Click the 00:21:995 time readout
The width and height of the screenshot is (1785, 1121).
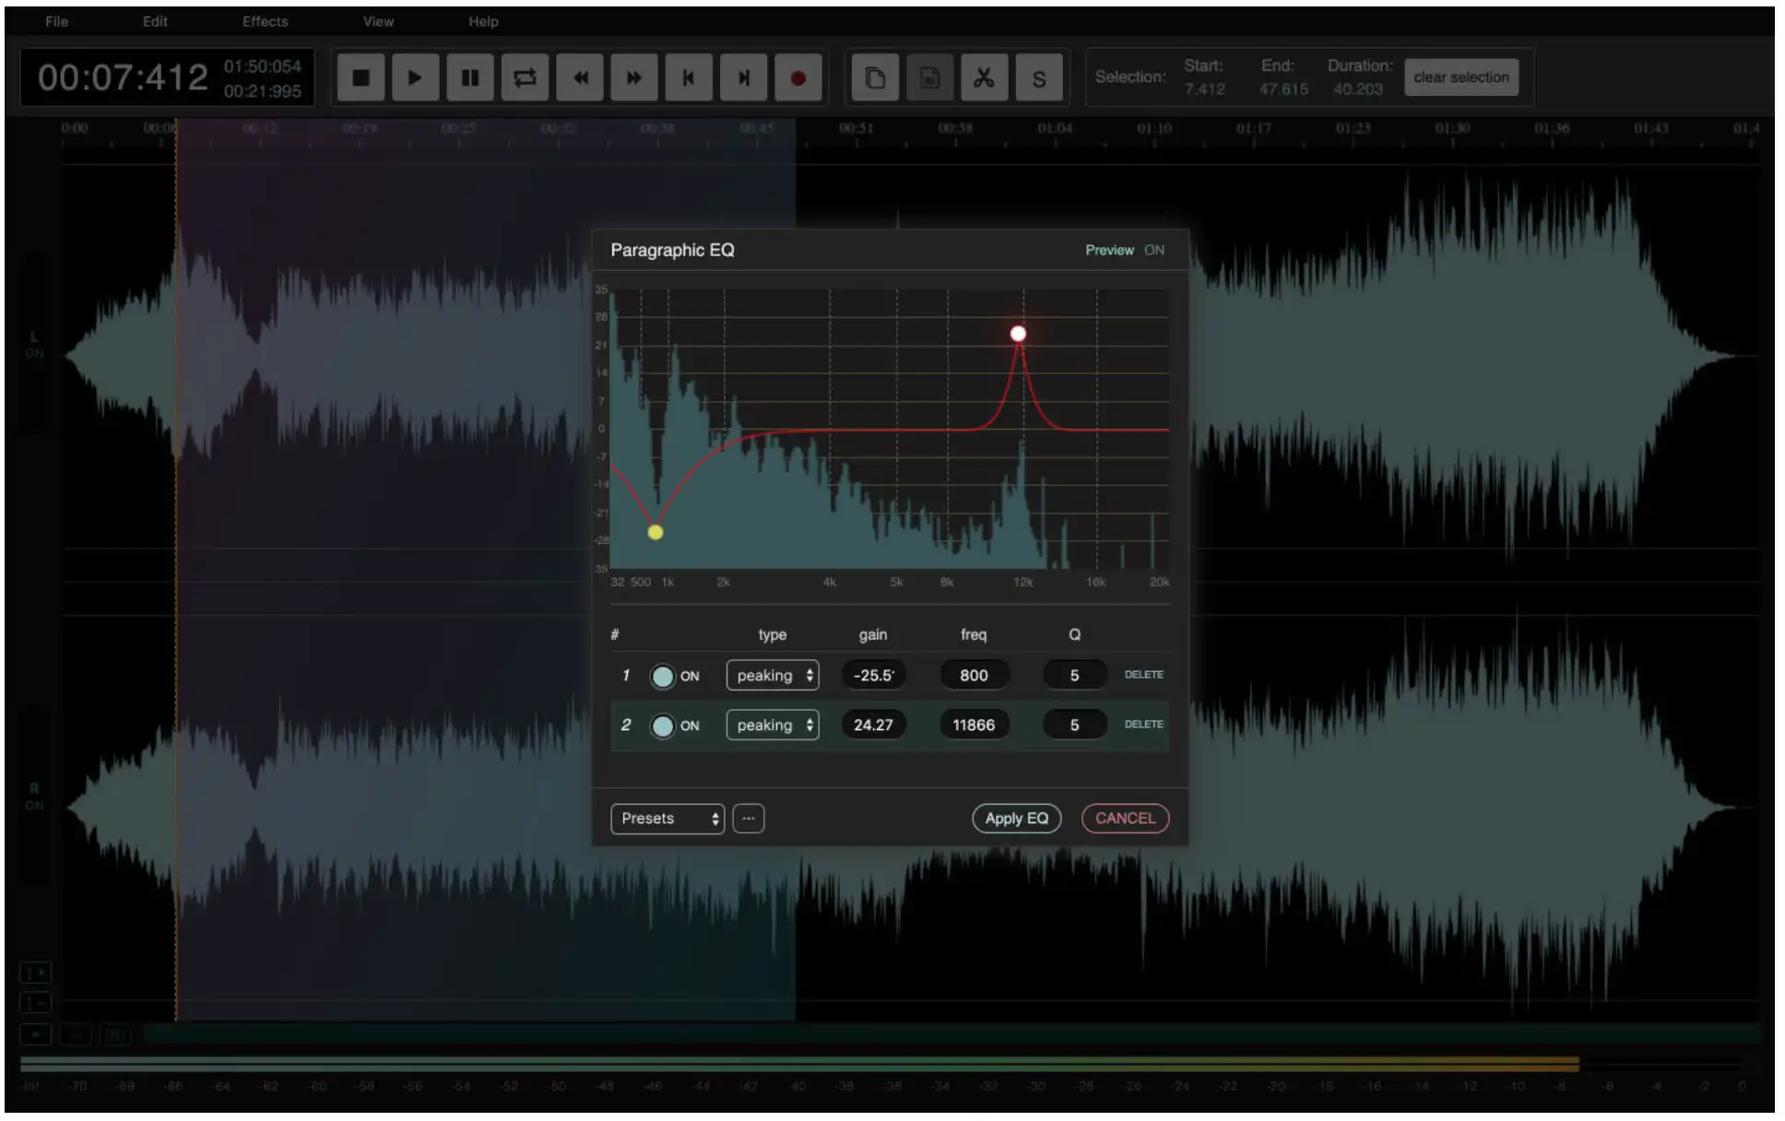tap(262, 91)
